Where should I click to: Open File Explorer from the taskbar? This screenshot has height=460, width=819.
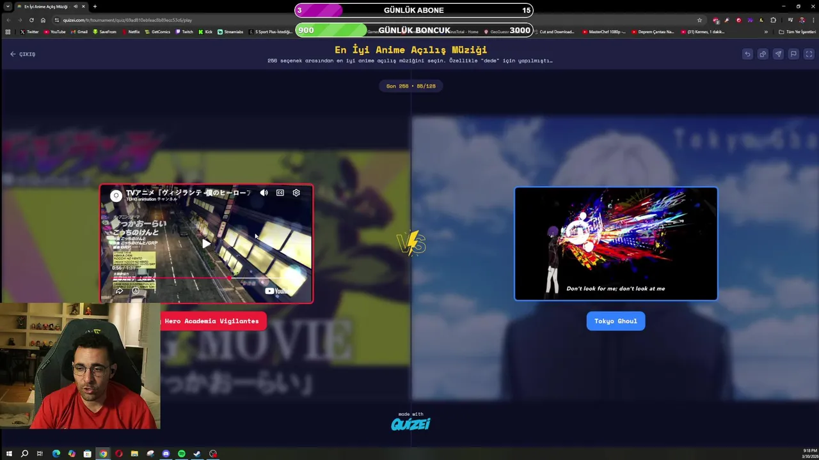click(x=134, y=454)
